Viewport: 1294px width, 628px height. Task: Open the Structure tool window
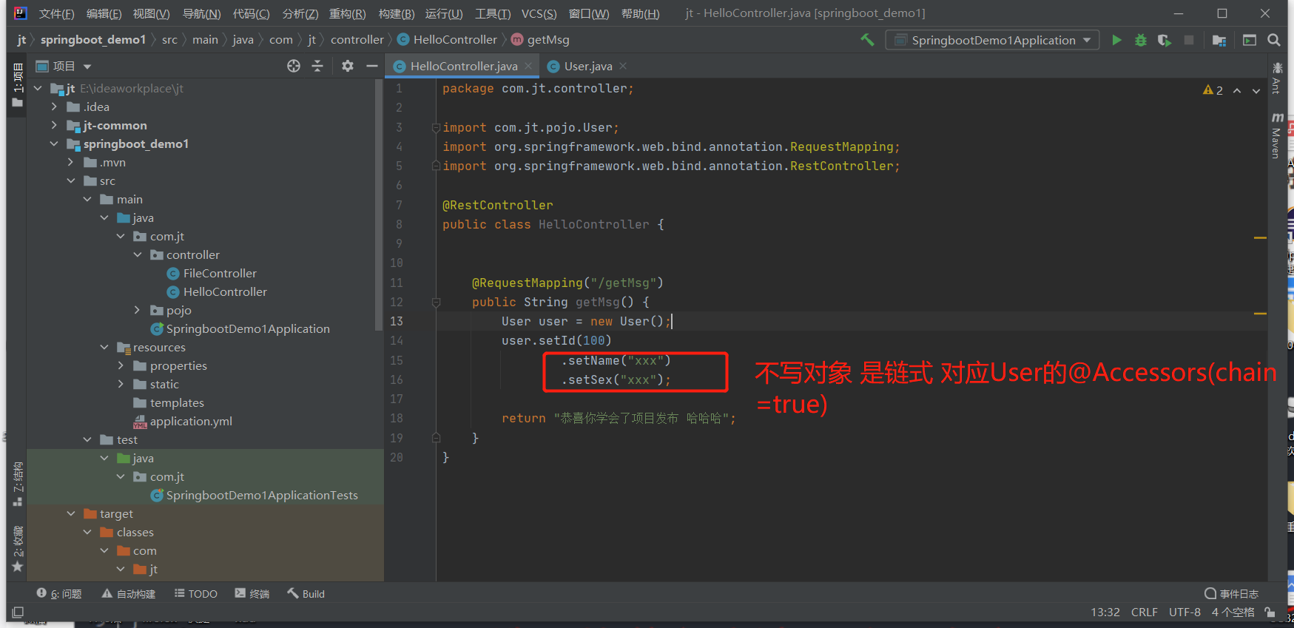click(18, 484)
